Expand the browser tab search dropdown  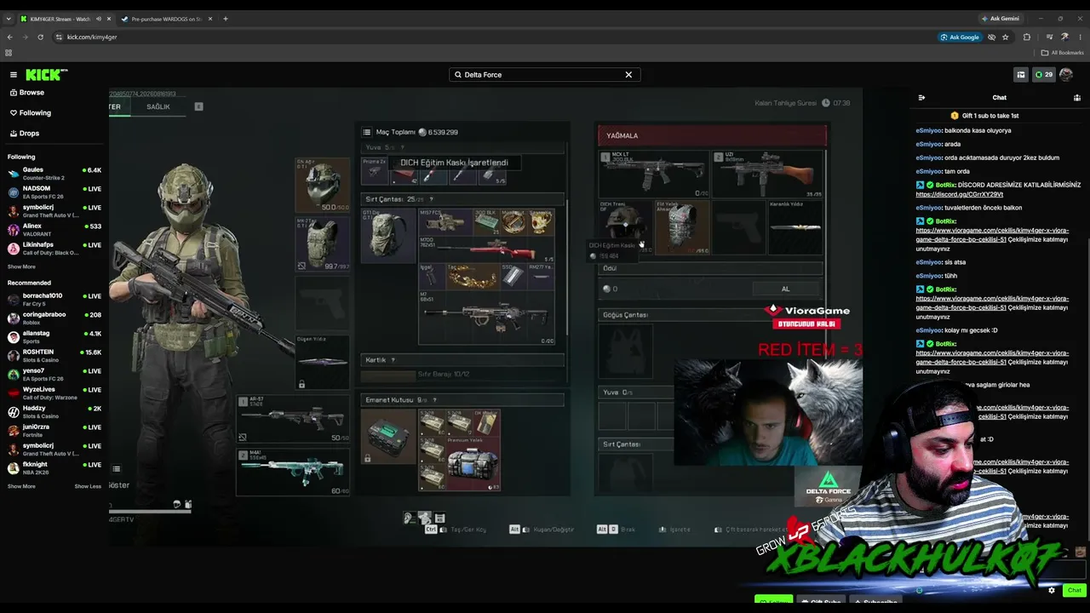pos(9,19)
